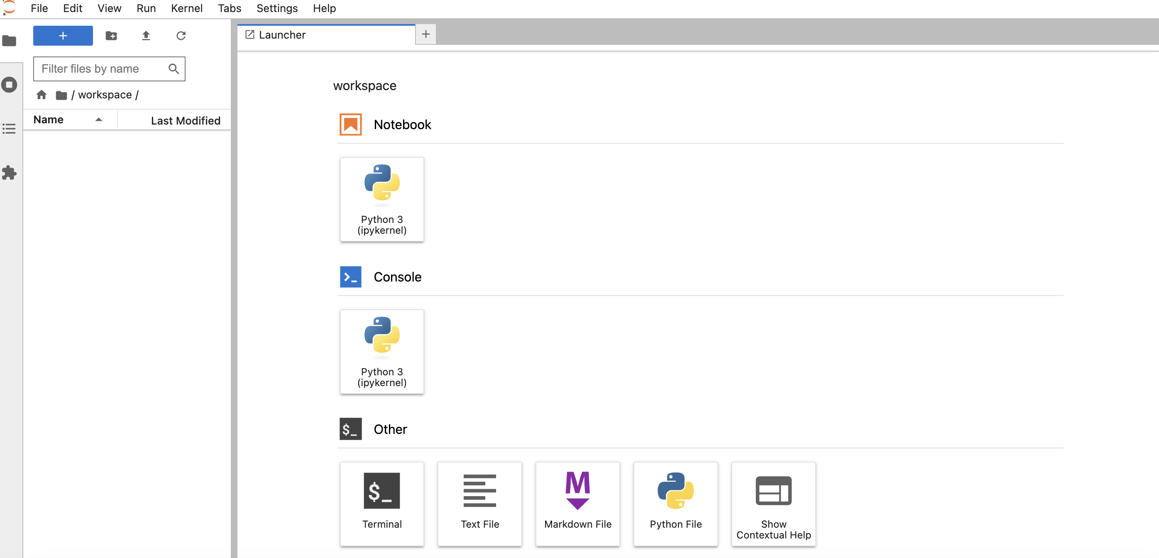Image resolution: width=1159 pixels, height=558 pixels.
Task: Open the Kernel menu
Action: pyautogui.click(x=186, y=8)
